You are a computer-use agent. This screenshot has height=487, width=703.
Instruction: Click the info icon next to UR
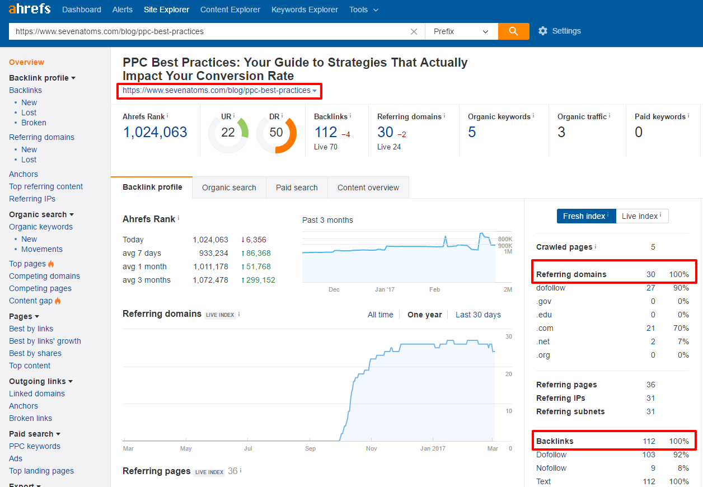pos(234,116)
